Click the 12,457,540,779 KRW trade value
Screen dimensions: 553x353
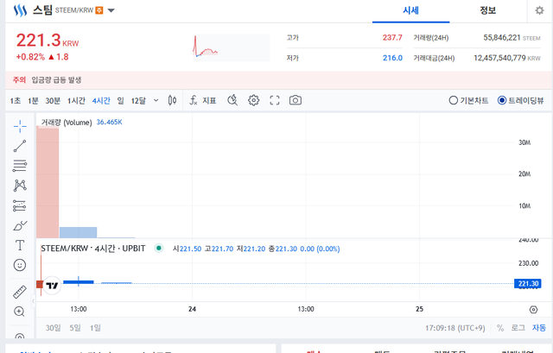(x=507, y=58)
